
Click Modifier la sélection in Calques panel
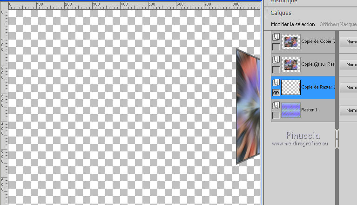click(293, 24)
